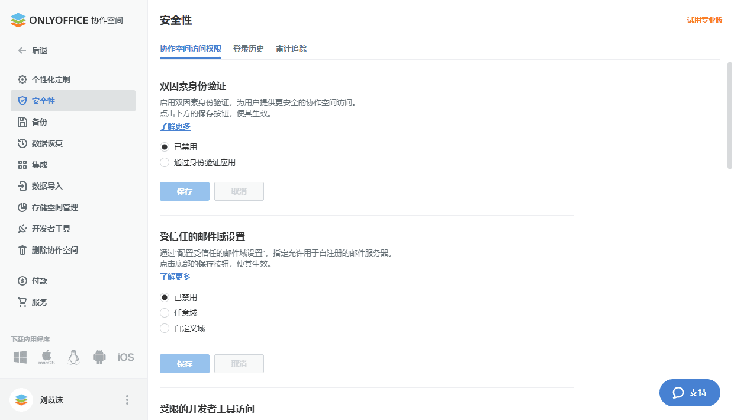Click the user profile 刘苡沫
Image resolution: width=734 pixels, height=420 pixels.
(51, 400)
